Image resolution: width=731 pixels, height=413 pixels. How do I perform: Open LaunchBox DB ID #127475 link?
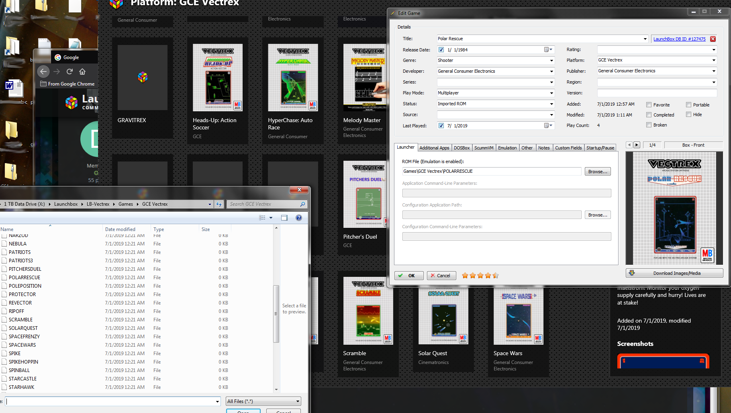679,39
